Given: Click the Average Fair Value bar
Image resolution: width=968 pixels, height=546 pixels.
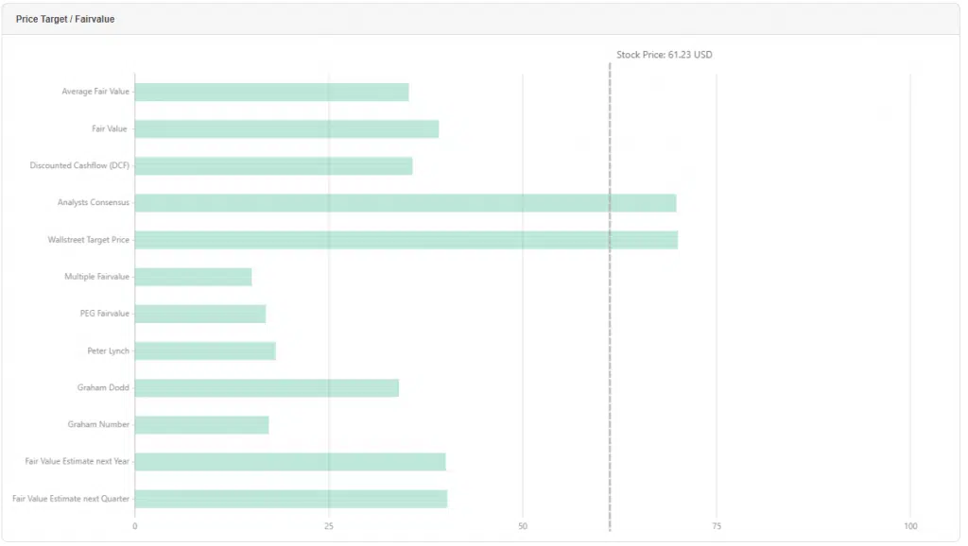Looking at the screenshot, I should (271, 92).
